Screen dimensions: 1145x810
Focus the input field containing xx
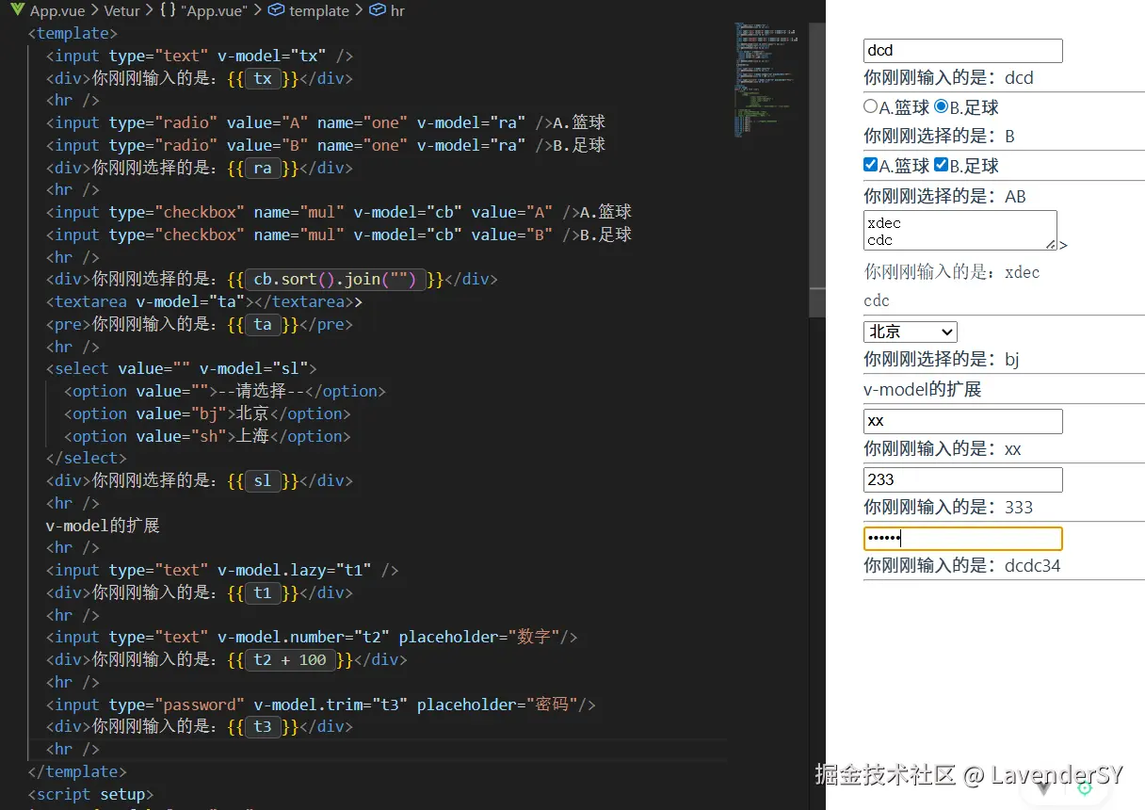click(962, 421)
